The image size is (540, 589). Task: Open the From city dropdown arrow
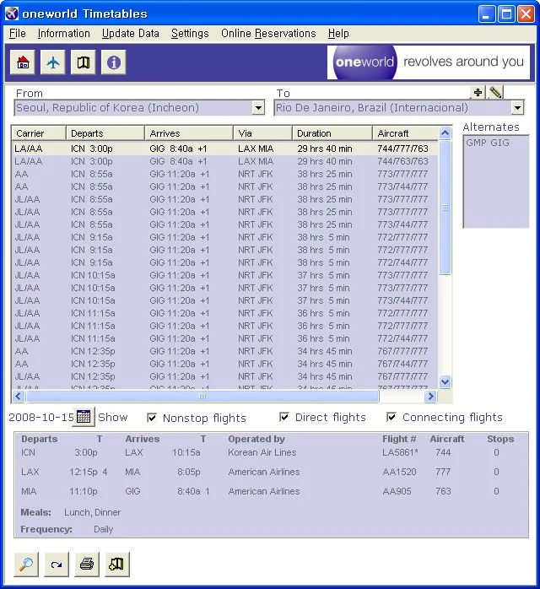(258, 108)
